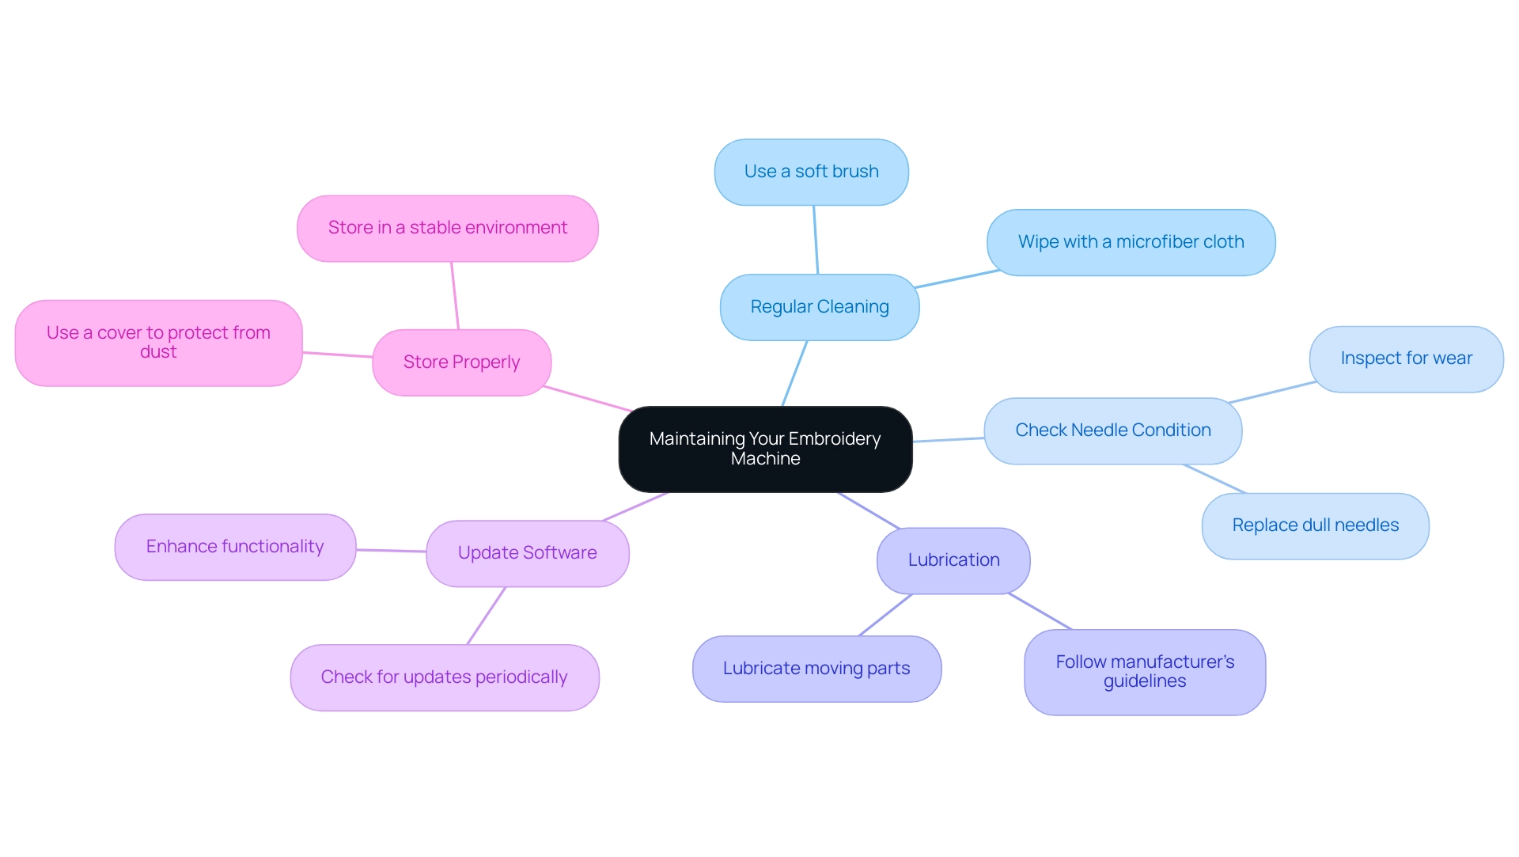Toggle visibility of Enhance functionality node

point(230,544)
